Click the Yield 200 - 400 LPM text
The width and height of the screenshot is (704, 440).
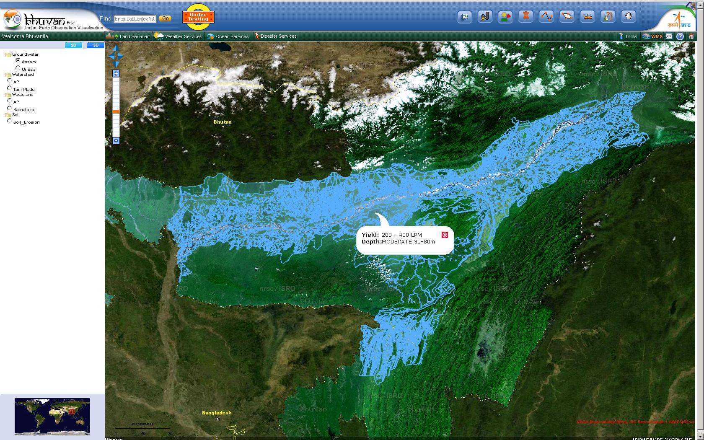pos(392,235)
